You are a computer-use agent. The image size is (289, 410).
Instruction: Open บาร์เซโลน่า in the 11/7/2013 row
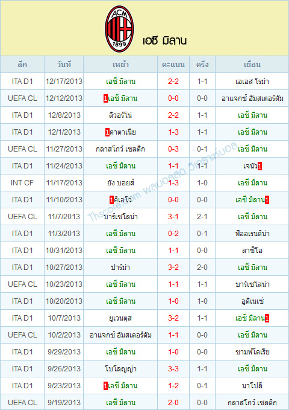pos(120,217)
